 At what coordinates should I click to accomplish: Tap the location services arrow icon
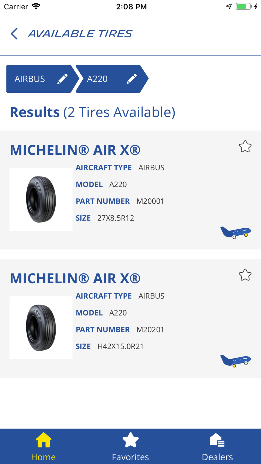tap(229, 7)
